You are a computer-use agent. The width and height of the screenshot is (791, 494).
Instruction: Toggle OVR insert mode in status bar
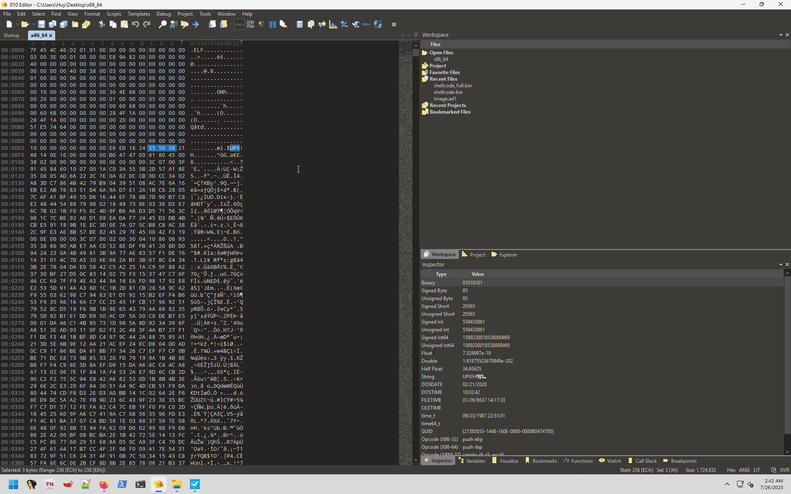[x=784, y=470]
